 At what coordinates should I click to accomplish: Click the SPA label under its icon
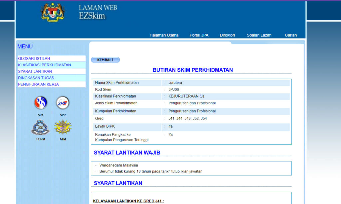[41, 115]
